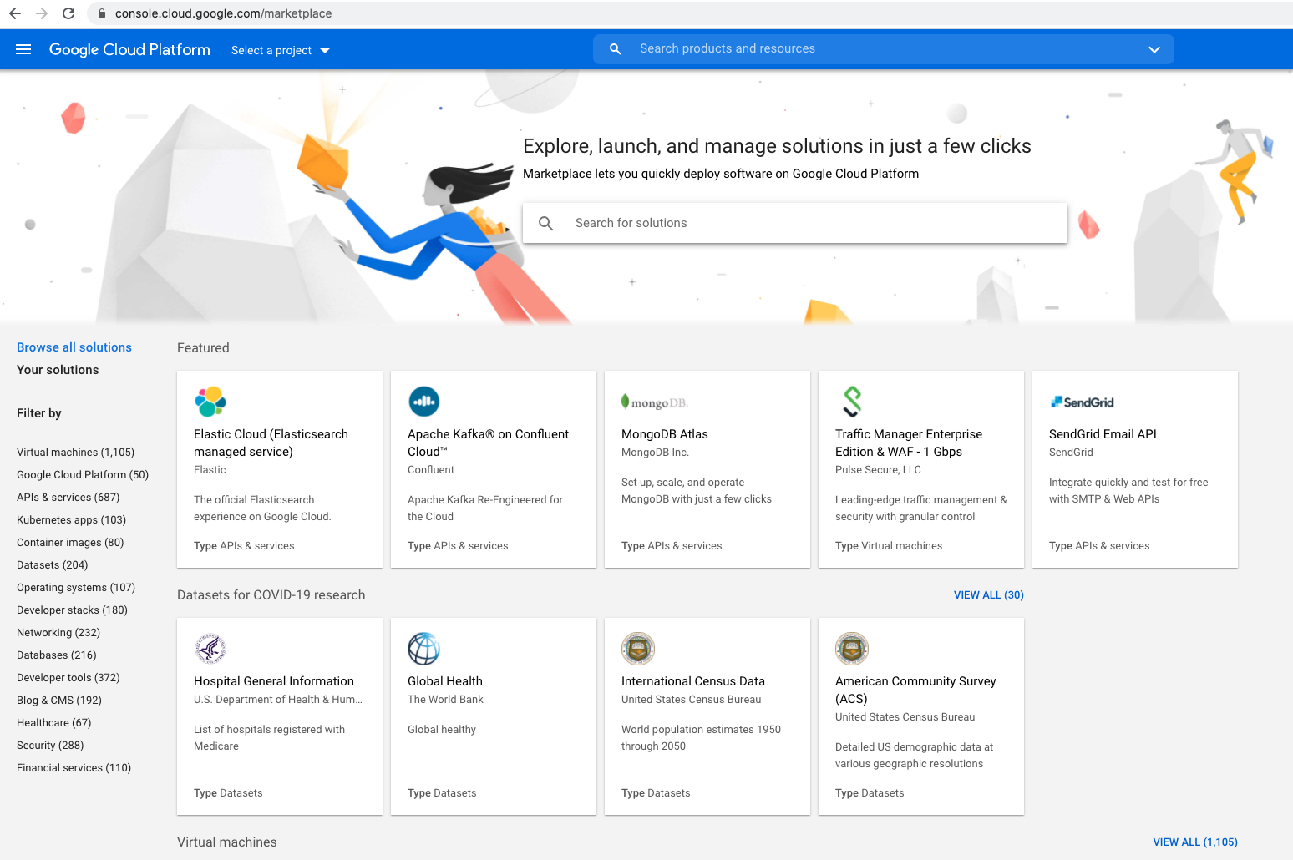The image size is (1293, 860).
Task: Click the American Community Survey seal icon
Action: [x=852, y=649]
